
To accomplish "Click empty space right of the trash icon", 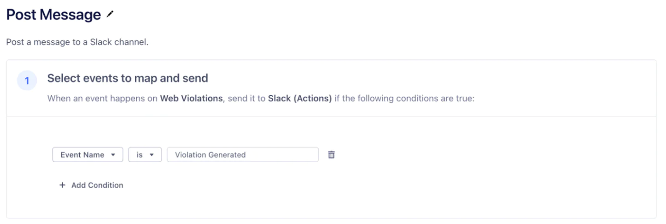I will click(x=461, y=155).
